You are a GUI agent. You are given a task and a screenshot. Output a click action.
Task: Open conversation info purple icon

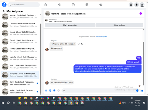141,13
